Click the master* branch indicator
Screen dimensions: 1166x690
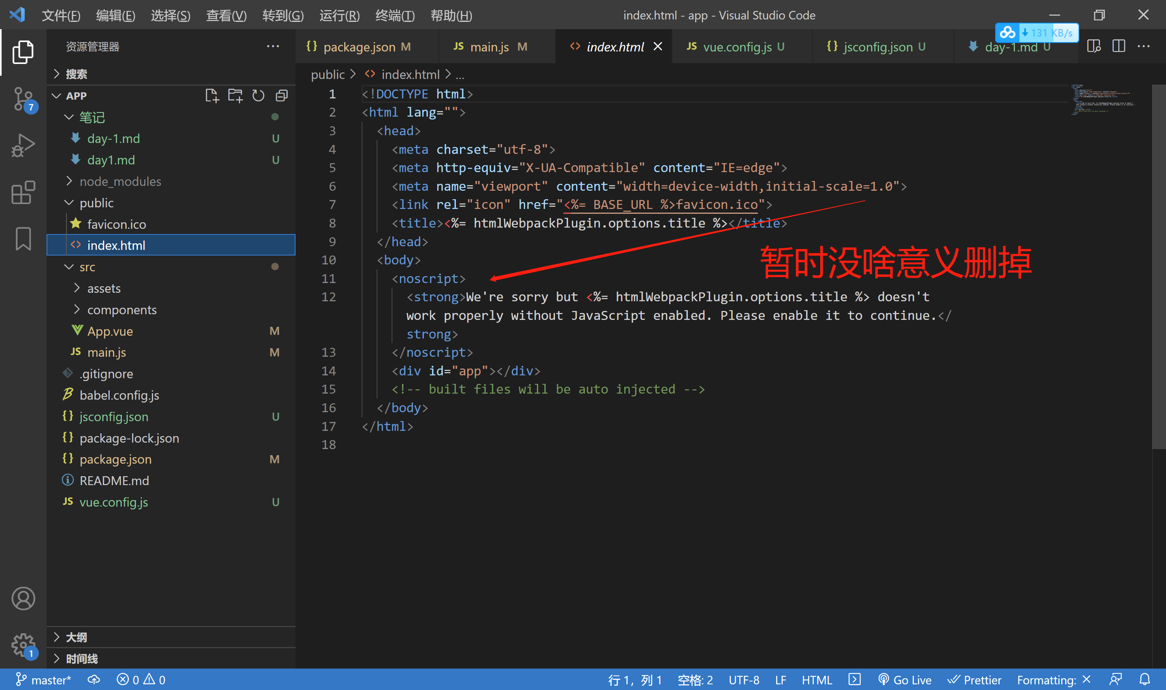pyautogui.click(x=43, y=680)
